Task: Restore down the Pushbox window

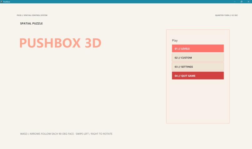Action: (x=241, y=2)
